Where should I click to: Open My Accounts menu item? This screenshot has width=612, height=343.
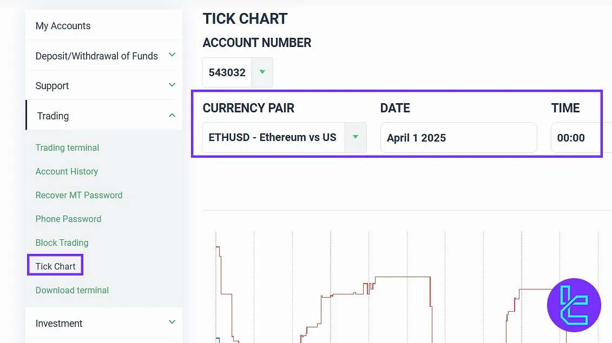[63, 26]
